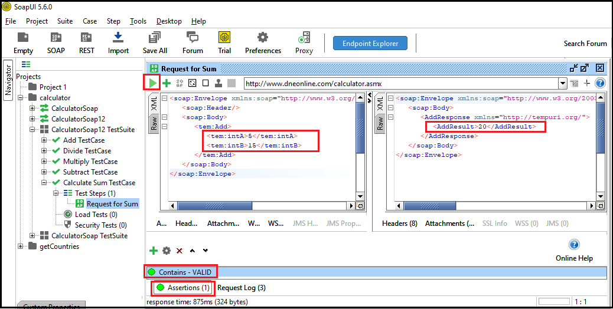The width and height of the screenshot is (613, 309).
Task: Collapse tem:Add node in request XML
Action: [165, 126]
